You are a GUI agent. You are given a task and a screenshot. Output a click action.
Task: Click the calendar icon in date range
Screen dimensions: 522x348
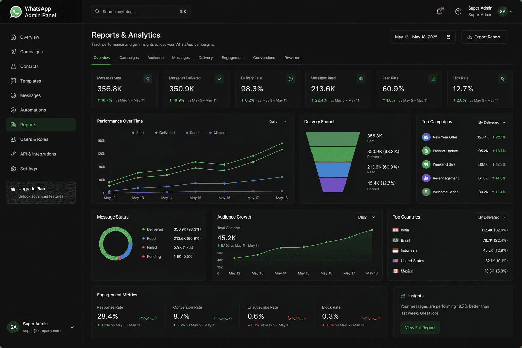[448, 37]
